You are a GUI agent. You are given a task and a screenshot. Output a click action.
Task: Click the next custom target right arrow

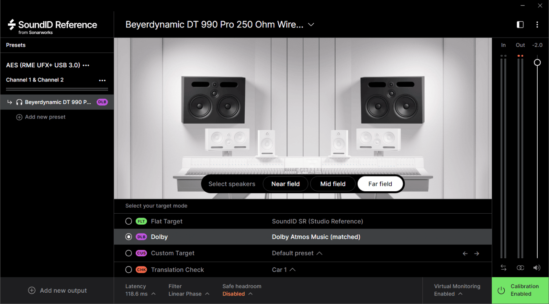477,254
